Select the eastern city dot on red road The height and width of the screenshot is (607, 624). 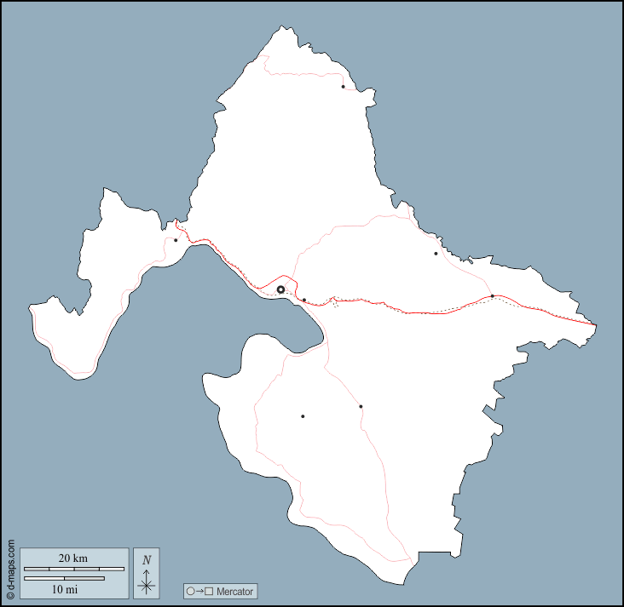(493, 296)
